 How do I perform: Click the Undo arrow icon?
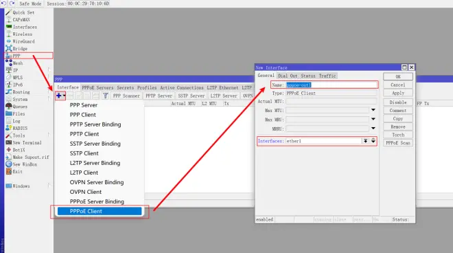[4, 3]
